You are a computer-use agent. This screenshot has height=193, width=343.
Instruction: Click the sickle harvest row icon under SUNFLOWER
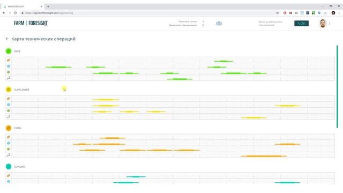(x=9, y=116)
